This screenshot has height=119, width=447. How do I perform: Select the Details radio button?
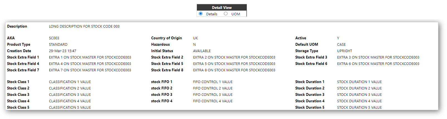point(201,14)
